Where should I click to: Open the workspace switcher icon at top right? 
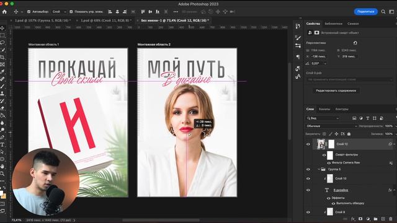point(391,12)
